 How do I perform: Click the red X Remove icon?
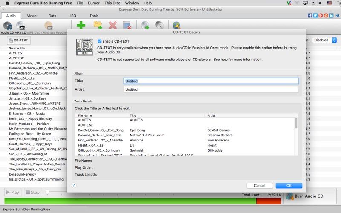point(113,25)
